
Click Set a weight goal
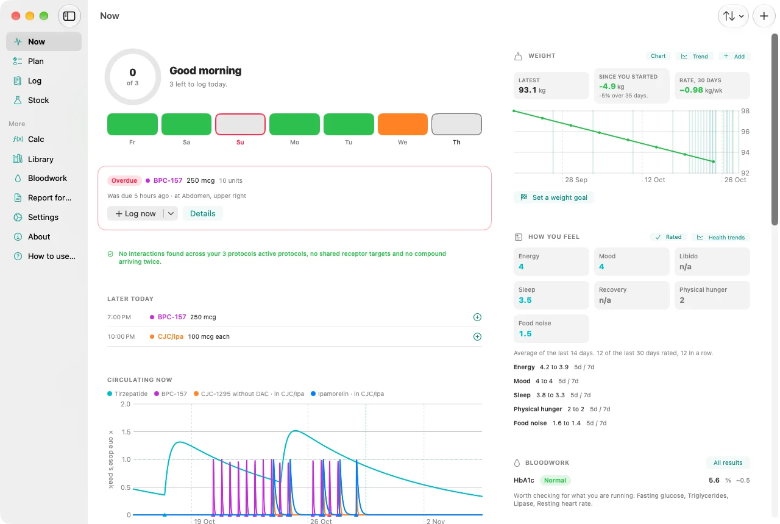pyautogui.click(x=554, y=197)
